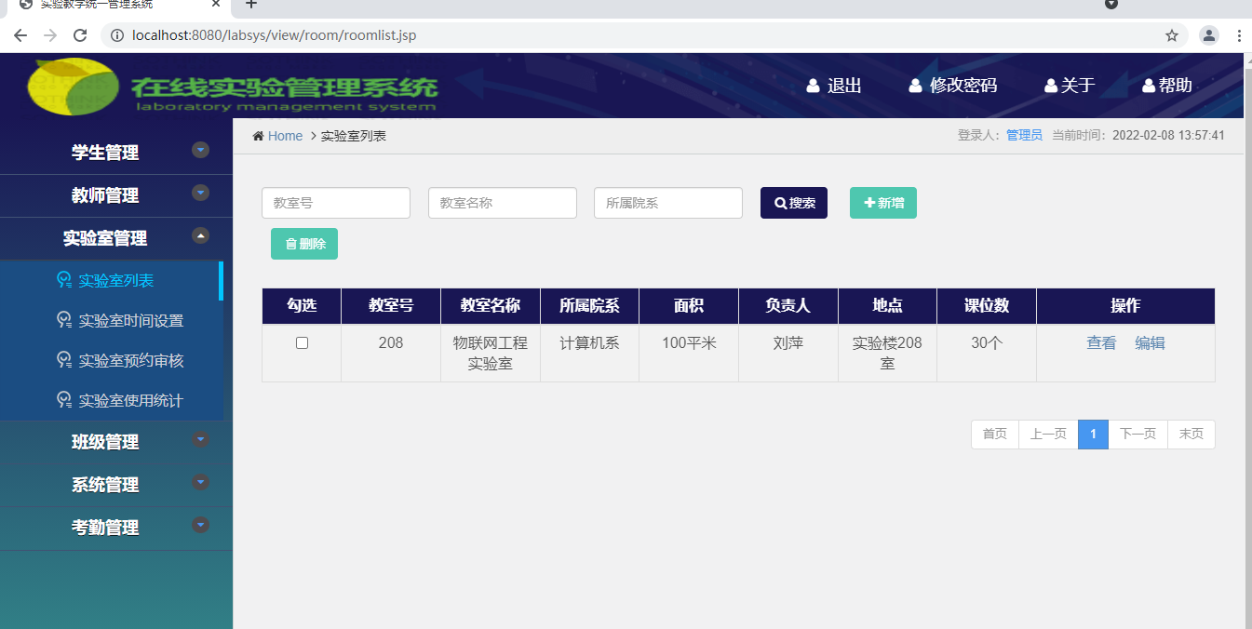Expand the 学生管理 arrow

[x=200, y=150]
